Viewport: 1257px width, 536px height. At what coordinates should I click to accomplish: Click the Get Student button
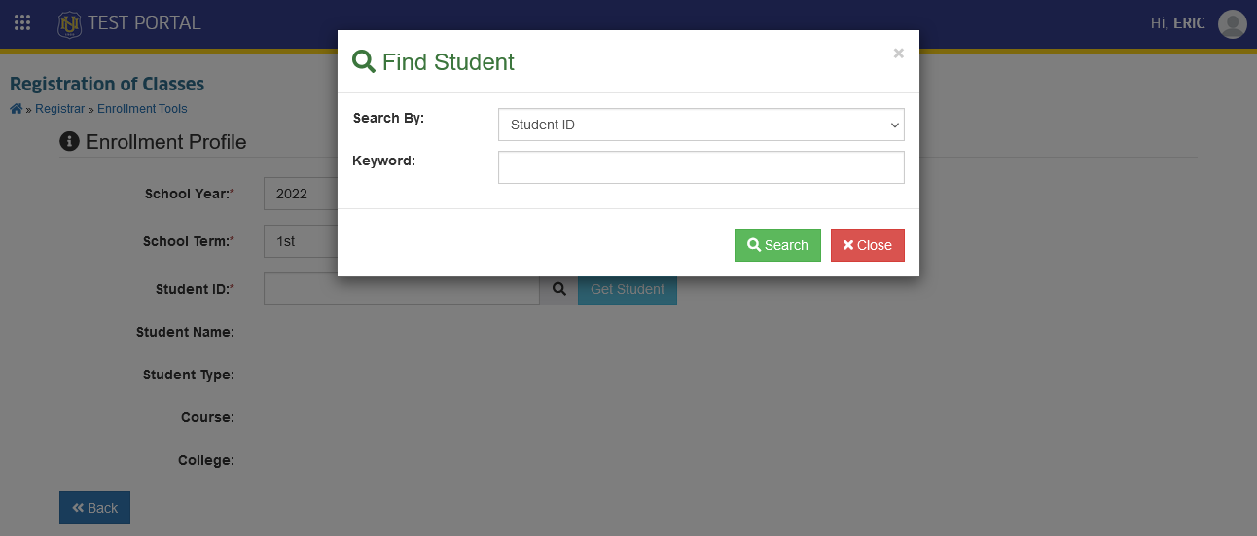(628, 289)
